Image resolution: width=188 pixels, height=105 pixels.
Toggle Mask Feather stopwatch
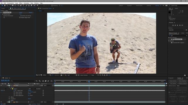14,92
